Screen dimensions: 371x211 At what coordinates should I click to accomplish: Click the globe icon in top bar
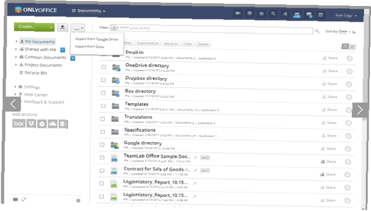click(x=250, y=14)
